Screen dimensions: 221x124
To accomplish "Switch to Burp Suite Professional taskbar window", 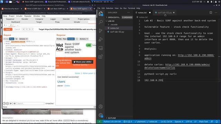I will (56, 2).
